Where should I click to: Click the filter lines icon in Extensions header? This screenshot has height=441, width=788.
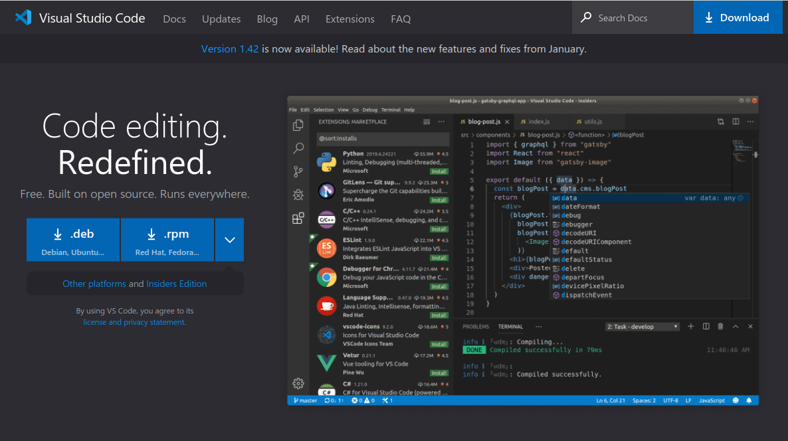click(x=427, y=122)
